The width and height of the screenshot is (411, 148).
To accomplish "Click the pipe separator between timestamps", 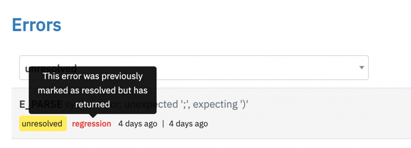I will click(163, 124).
